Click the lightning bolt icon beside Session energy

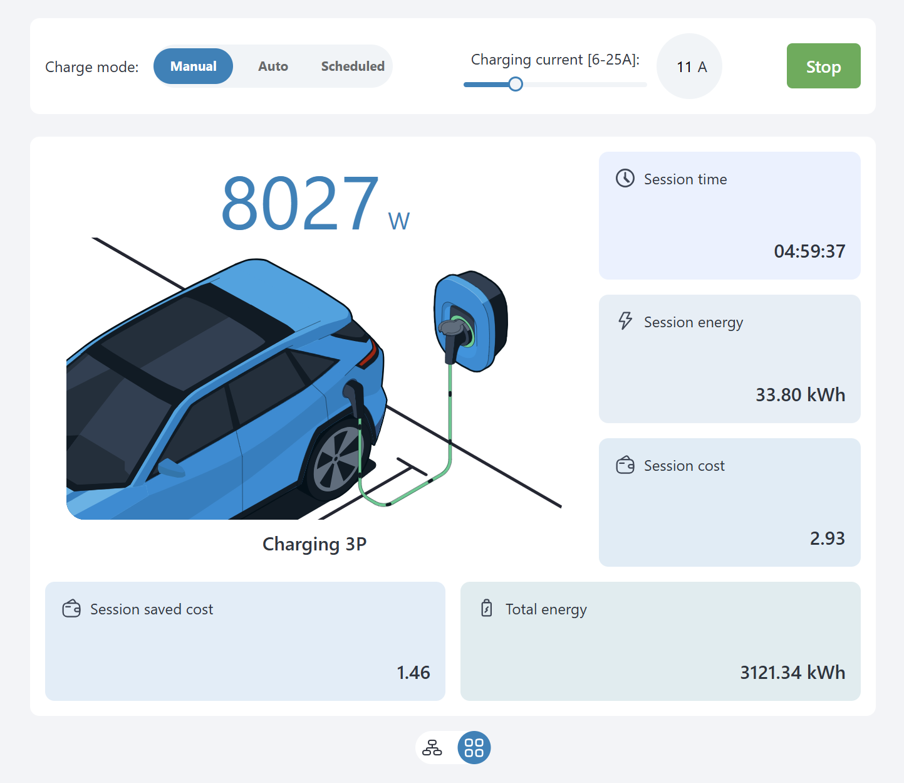[625, 322]
